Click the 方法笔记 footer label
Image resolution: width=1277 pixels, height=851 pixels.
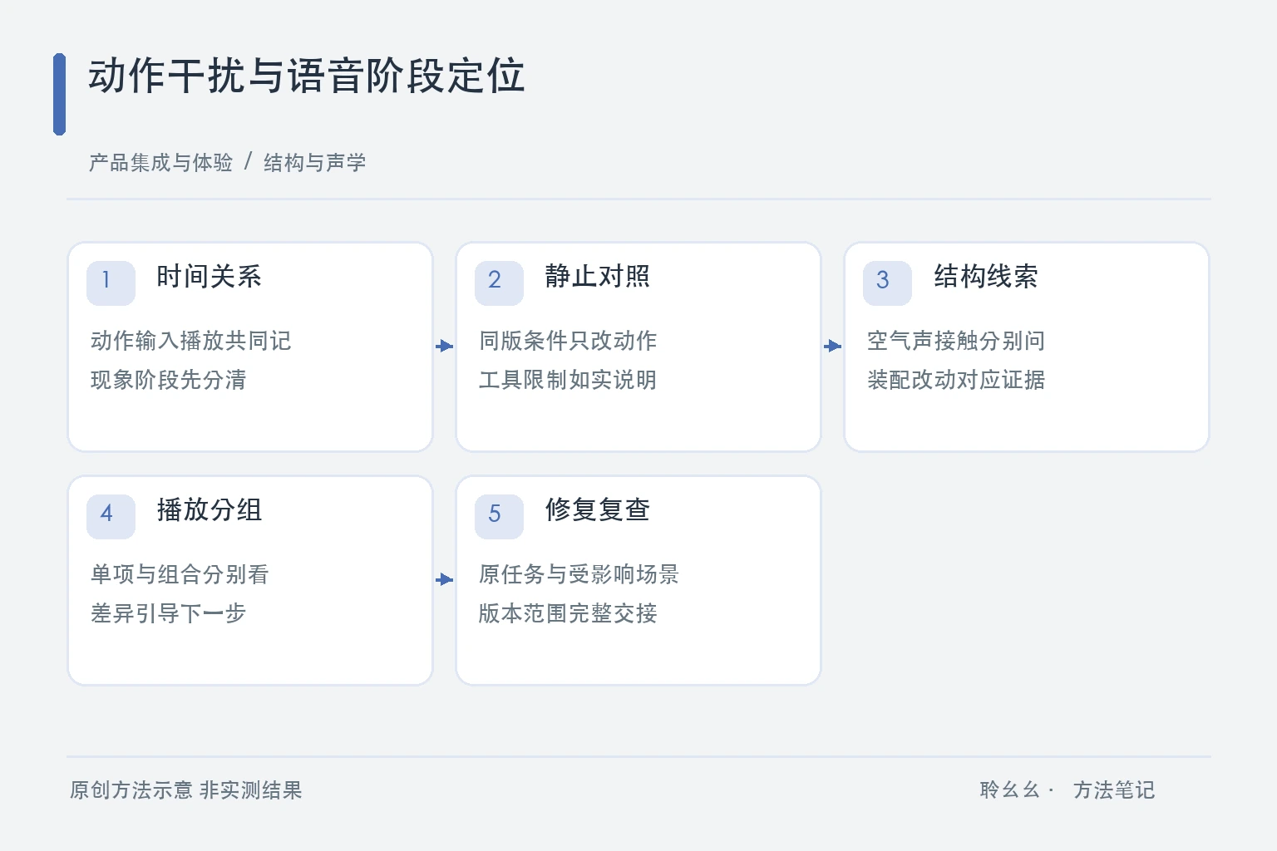tap(1113, 790)
